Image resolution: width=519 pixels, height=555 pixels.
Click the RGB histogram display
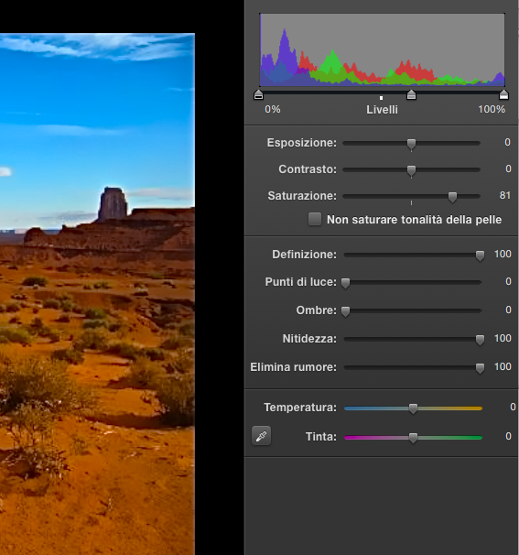(382, 49)
